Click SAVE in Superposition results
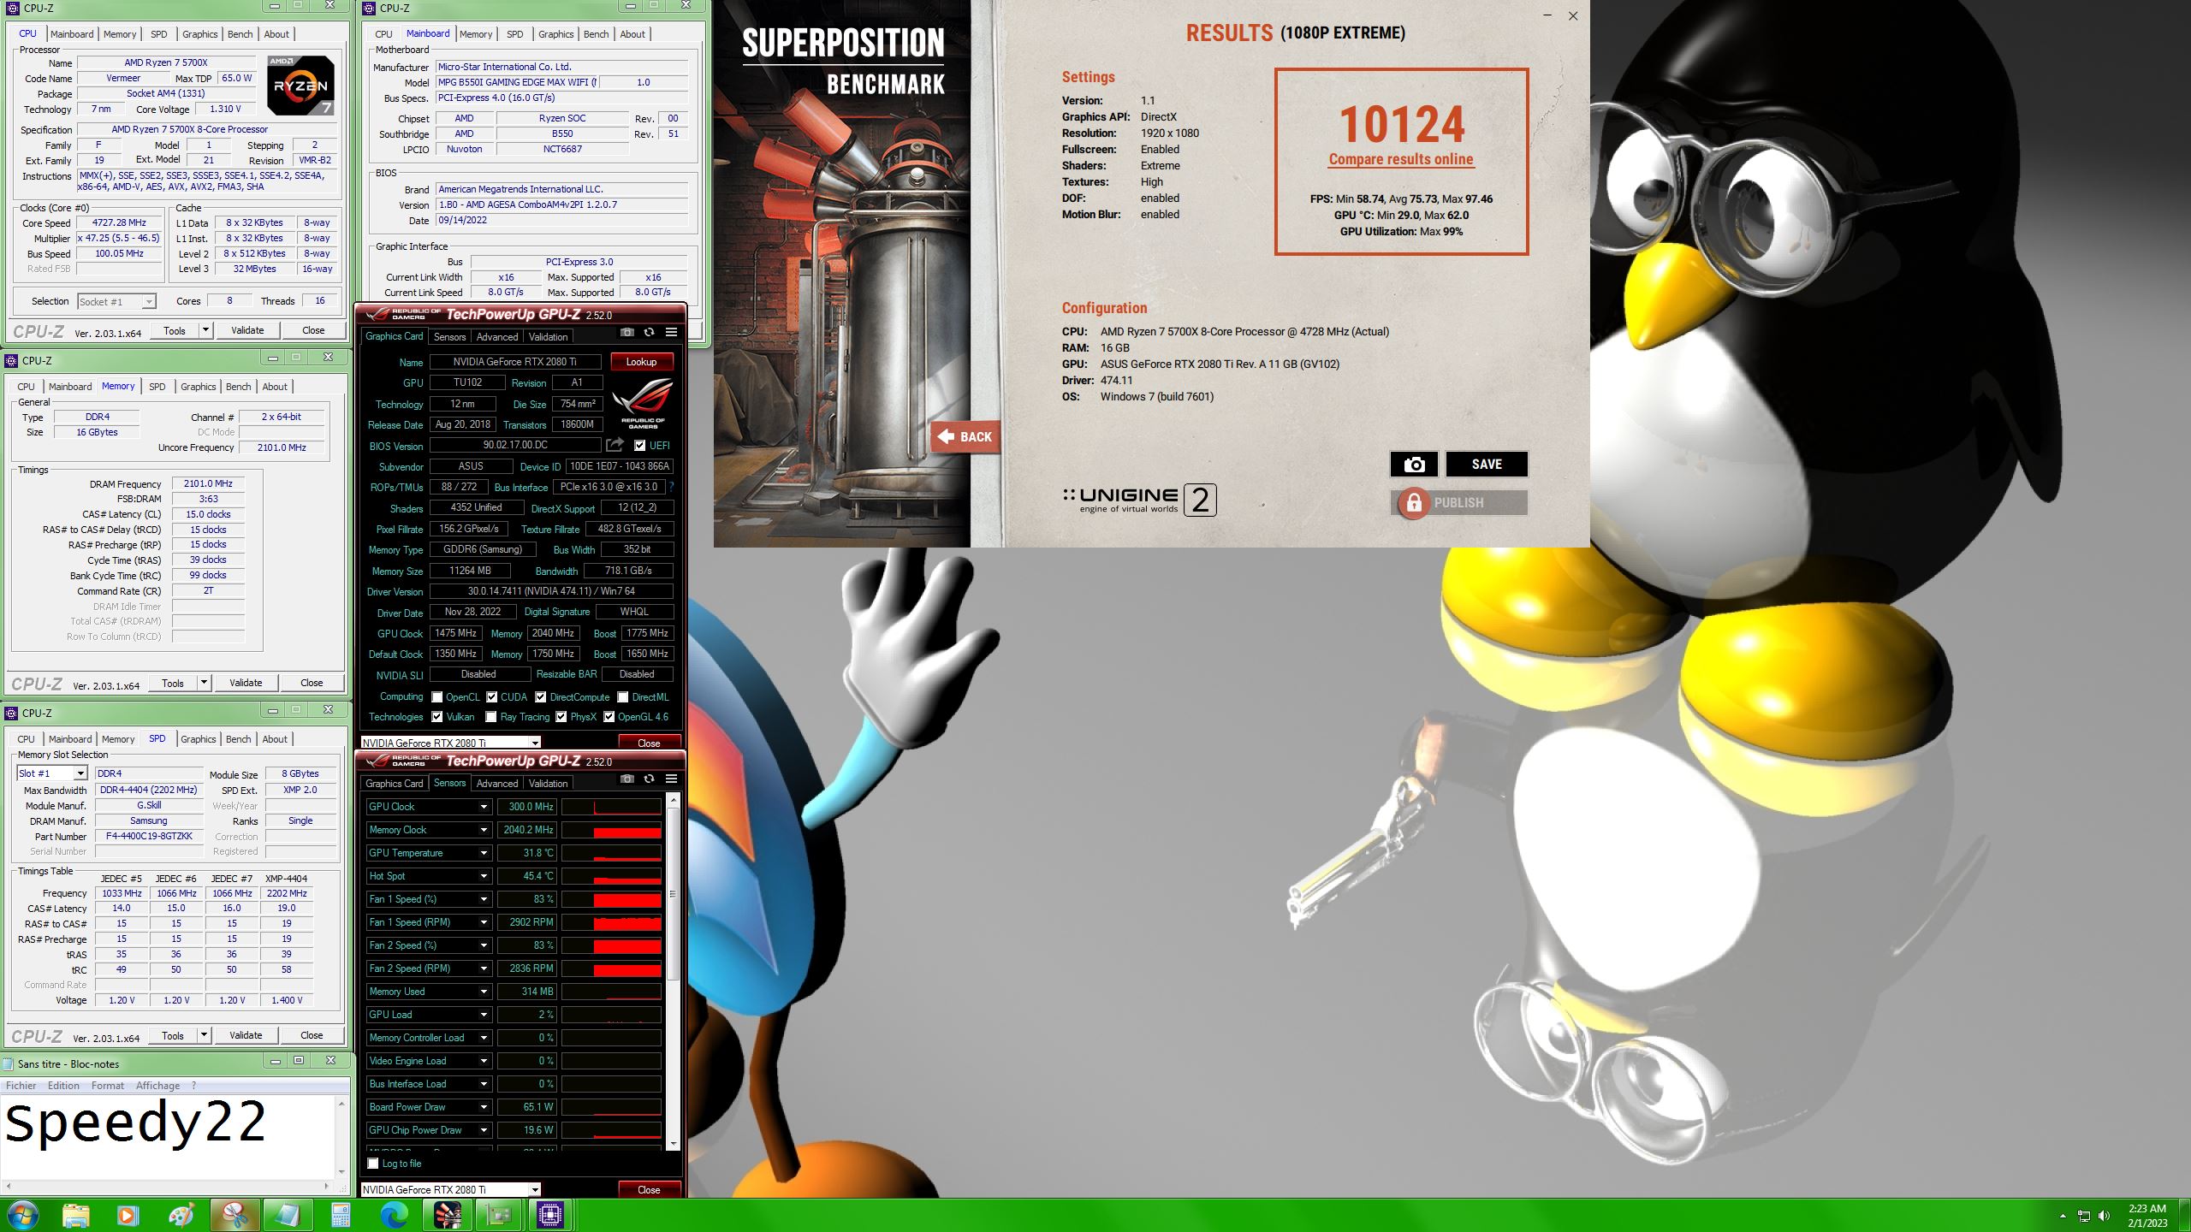The height and width of the screenshot is (1232, 2191). tap(1487, 464)
